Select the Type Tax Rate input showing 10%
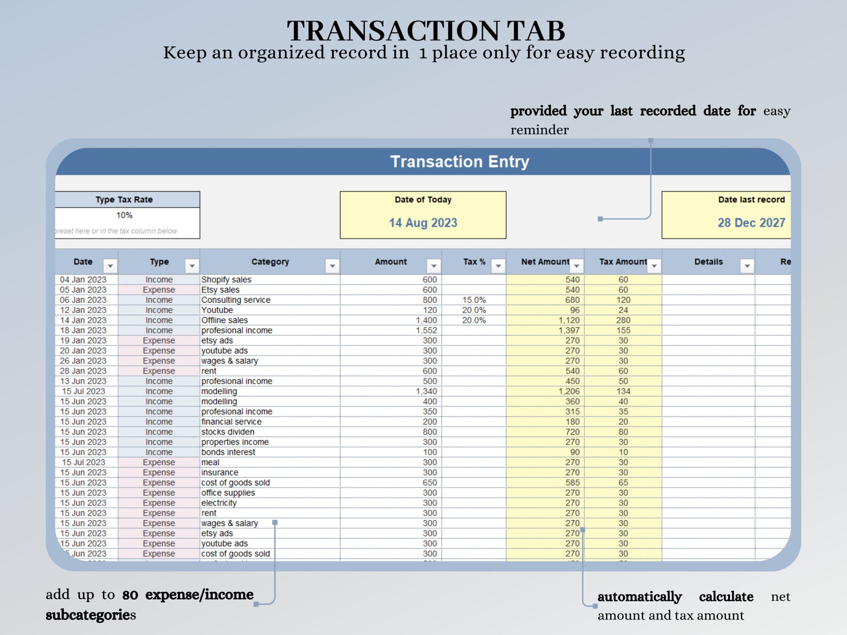 124,215
